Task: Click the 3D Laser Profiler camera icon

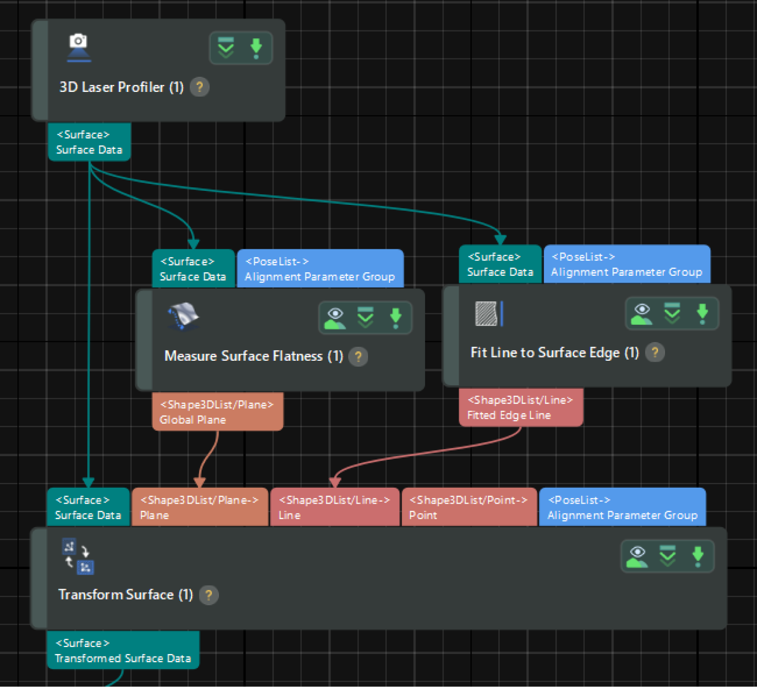Action: [x=78, y=47]
